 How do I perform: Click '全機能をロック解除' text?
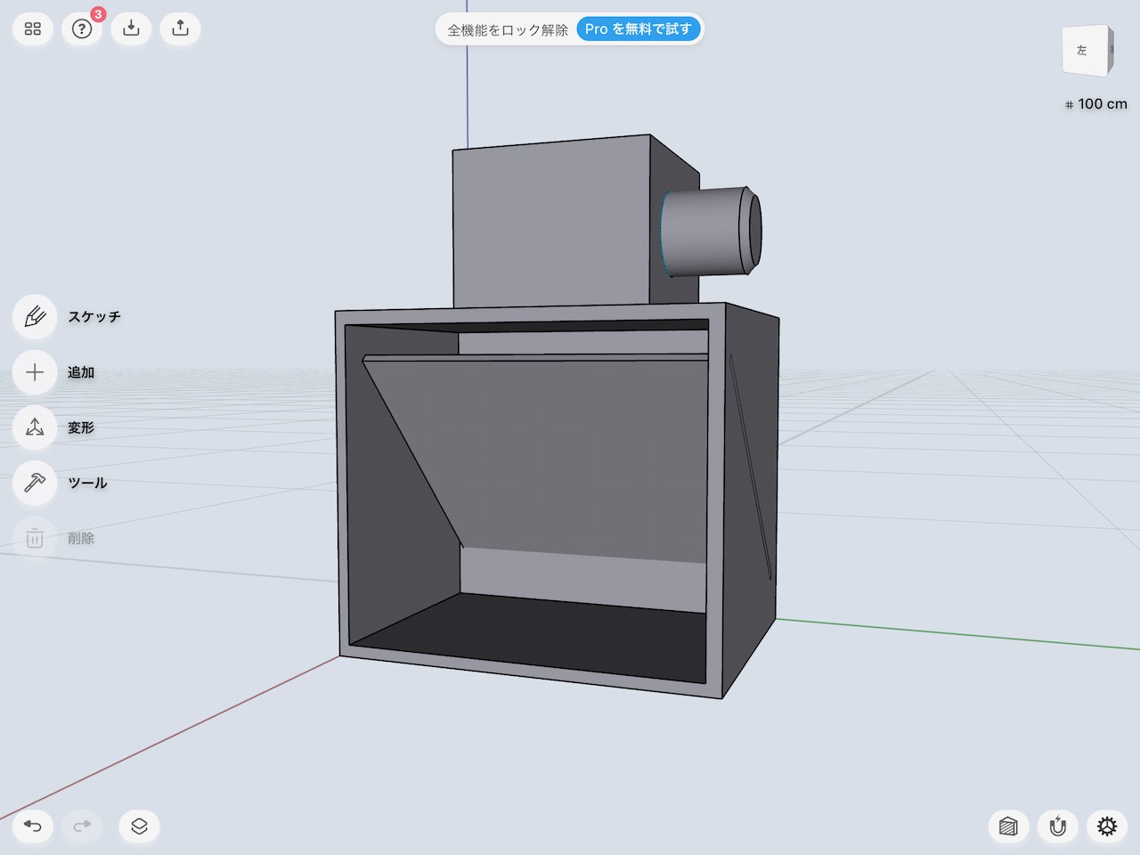508,30
